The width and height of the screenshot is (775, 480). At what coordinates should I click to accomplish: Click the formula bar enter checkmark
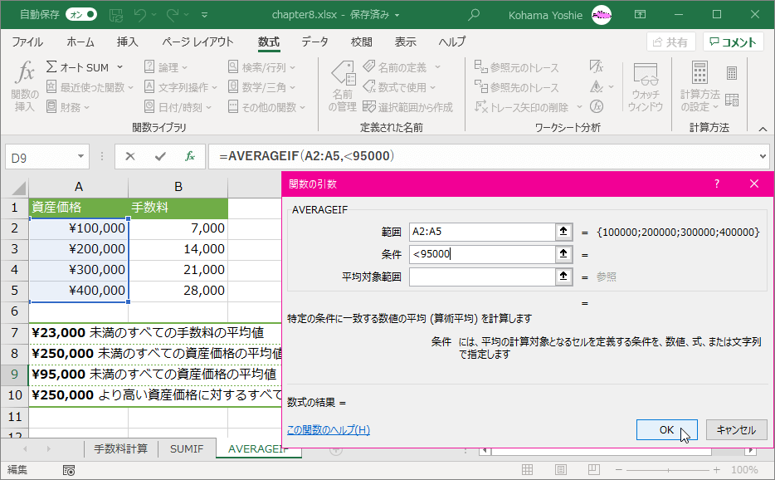[x=160, y=156]
